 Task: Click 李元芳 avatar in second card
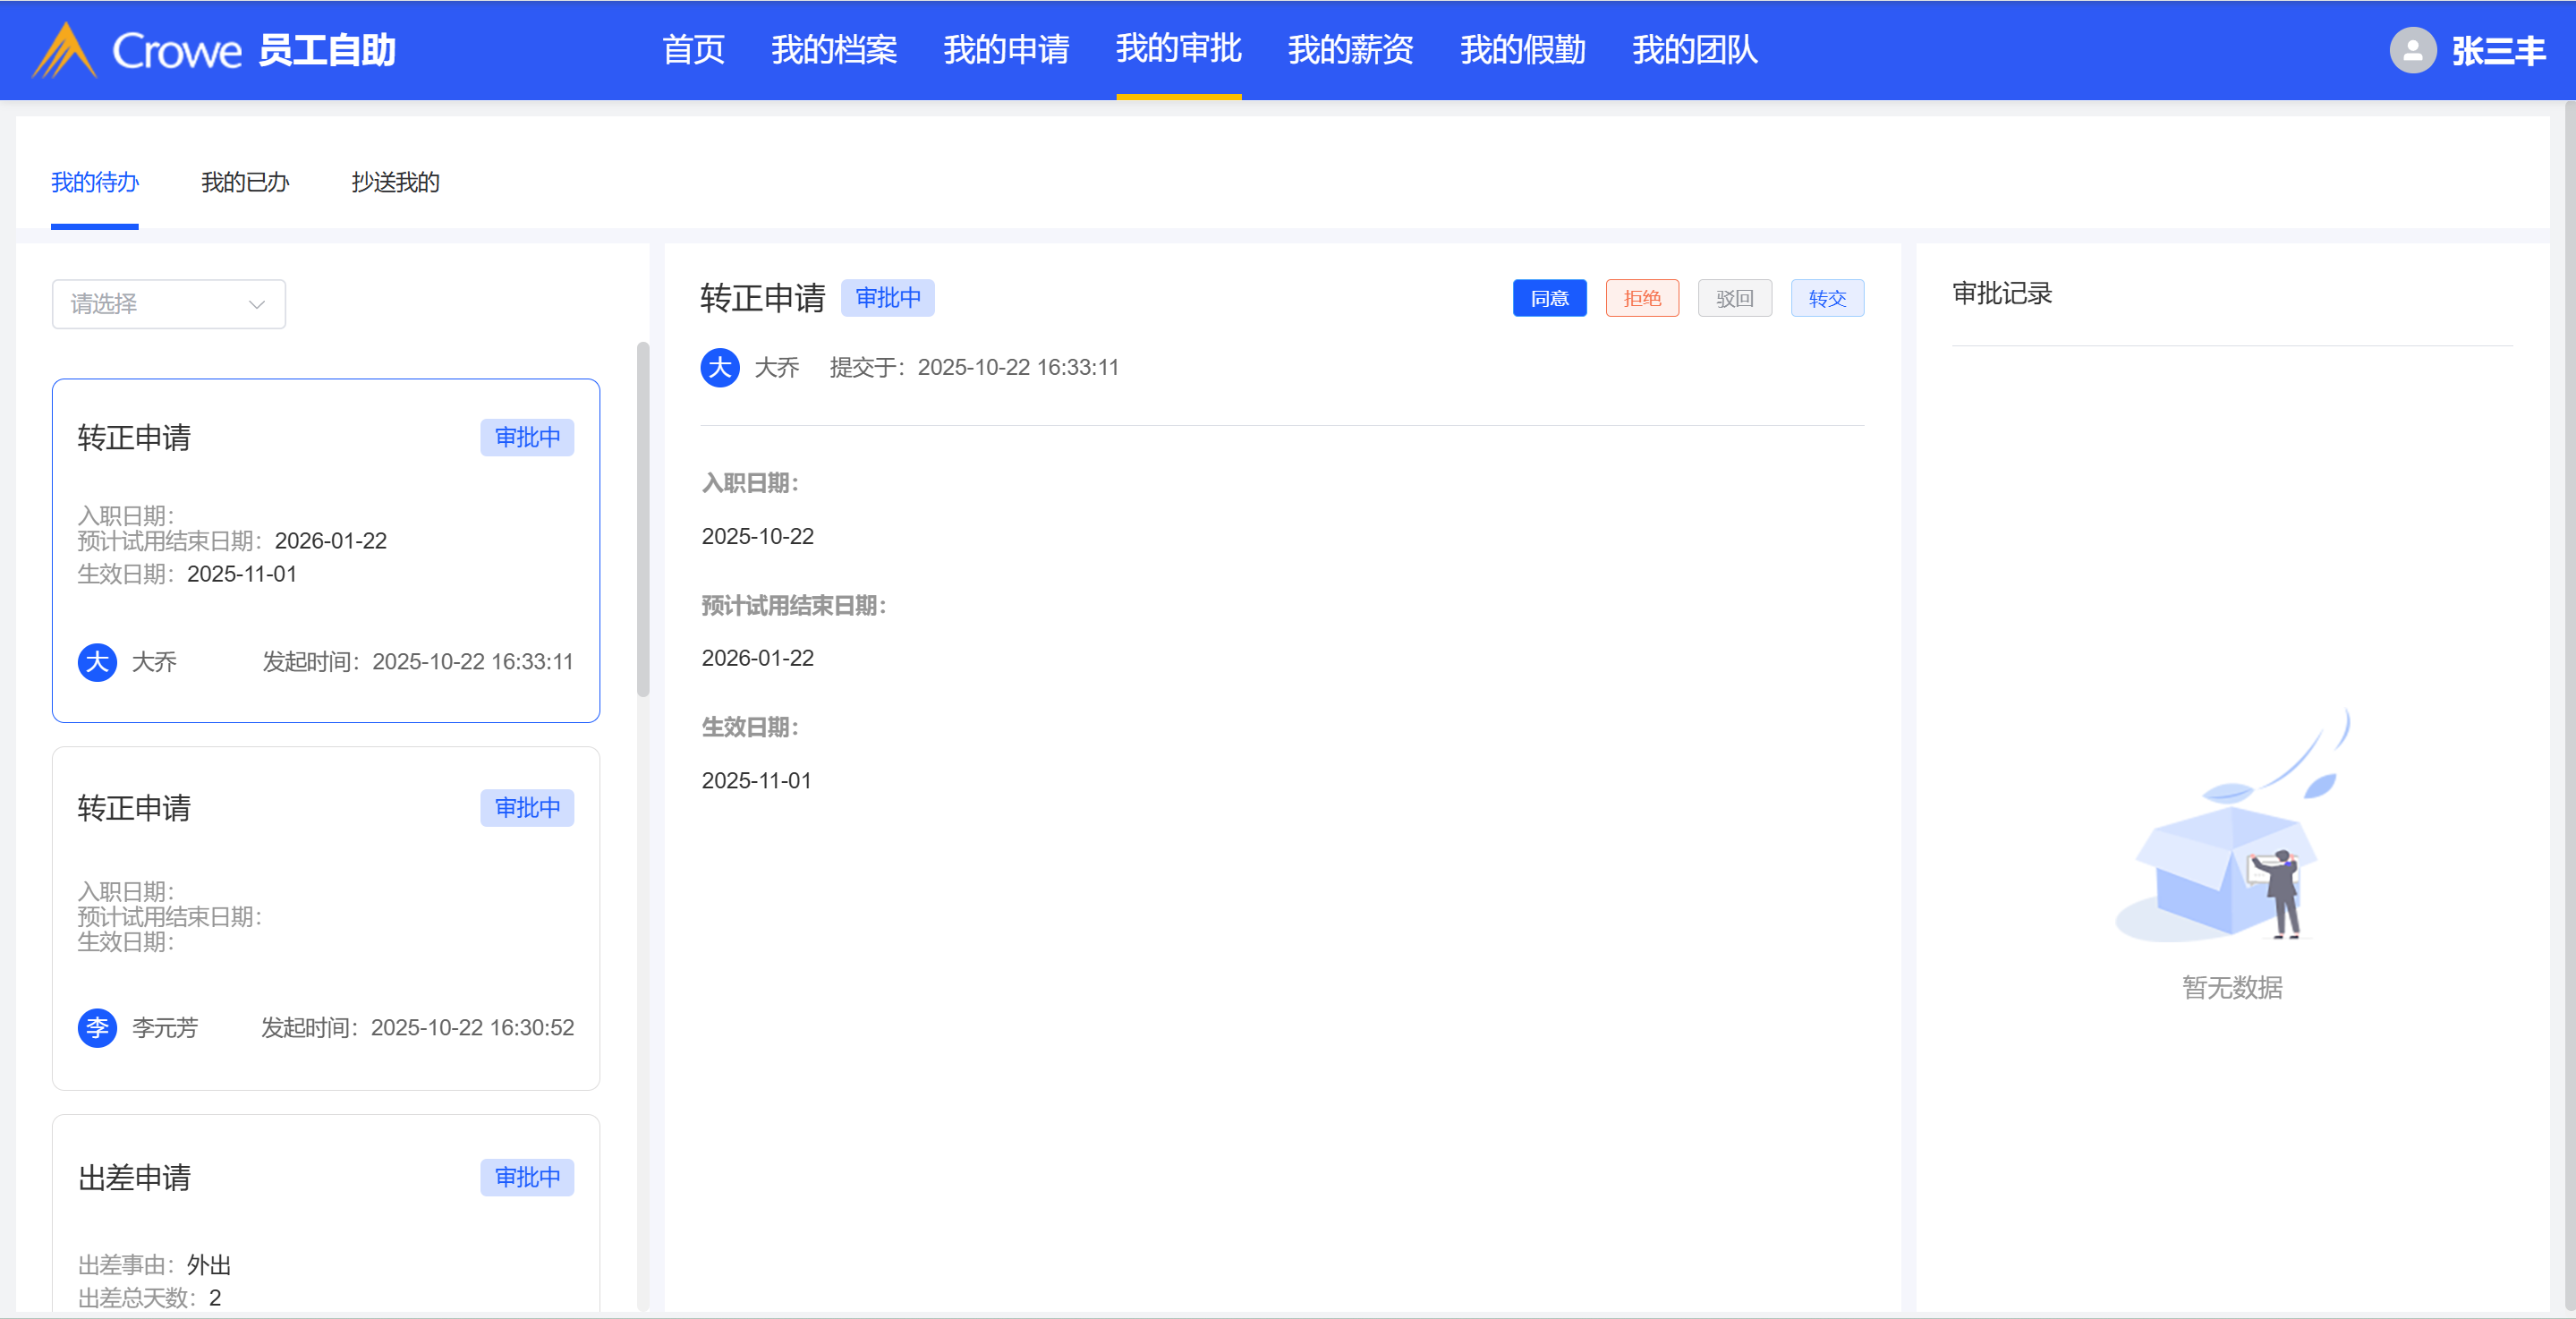pos(97,1028)
